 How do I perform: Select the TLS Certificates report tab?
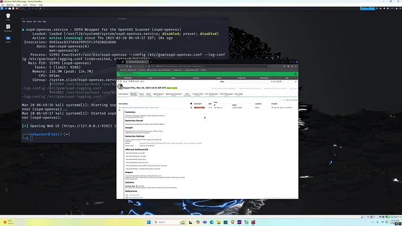[212, 94]
